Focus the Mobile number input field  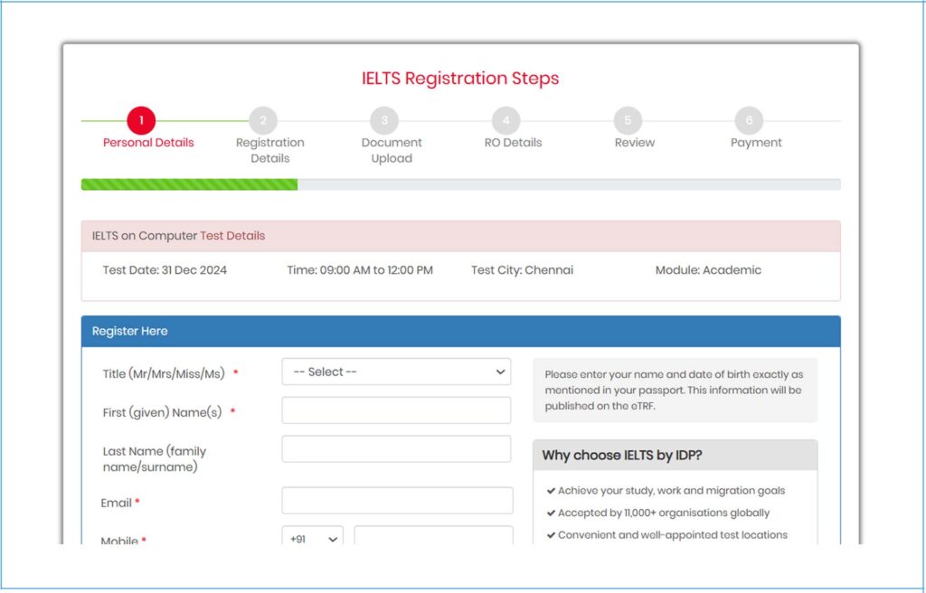tap(433, 535)
